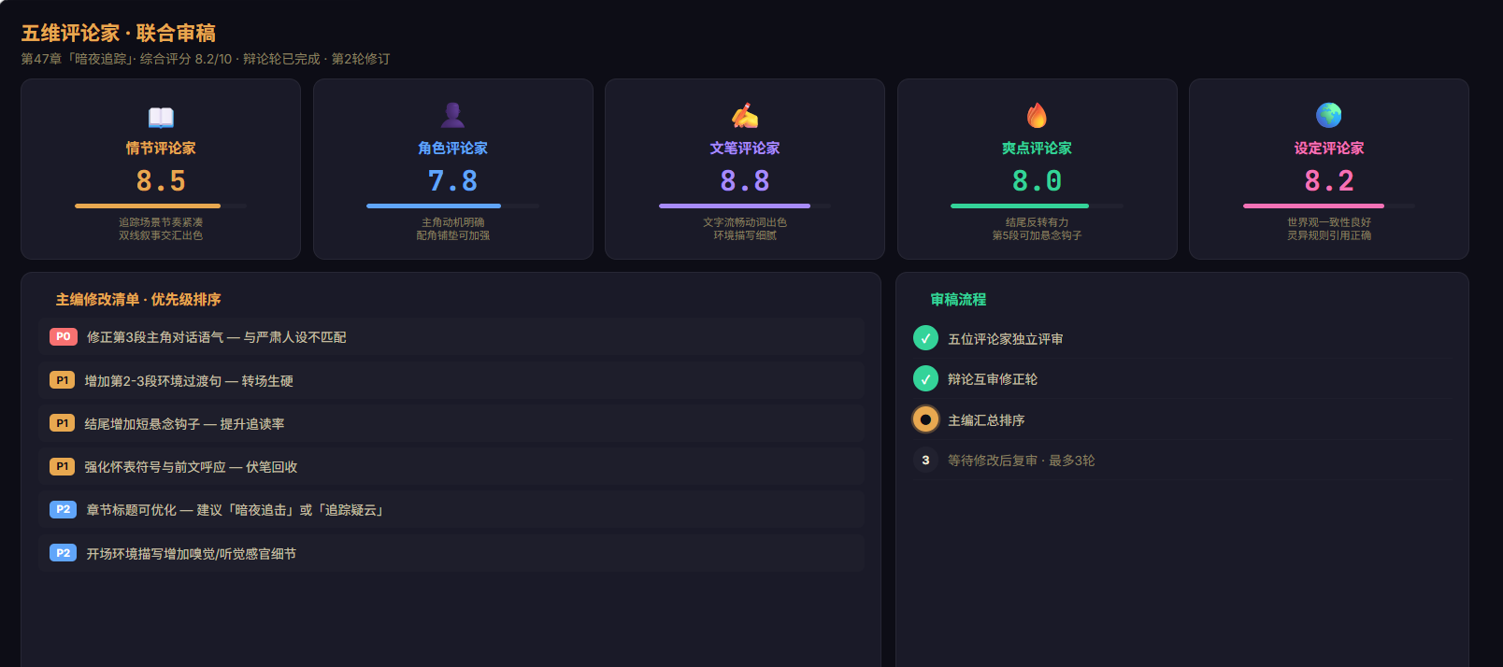Select the score 8.0 in the thrill card
This screenshot has width=1503, height=667.
(x=1037, y=180)
